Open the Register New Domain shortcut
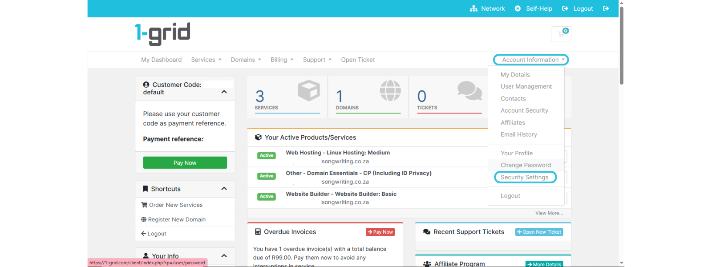This screenshot has height=267, width=712. click(177, 219)
